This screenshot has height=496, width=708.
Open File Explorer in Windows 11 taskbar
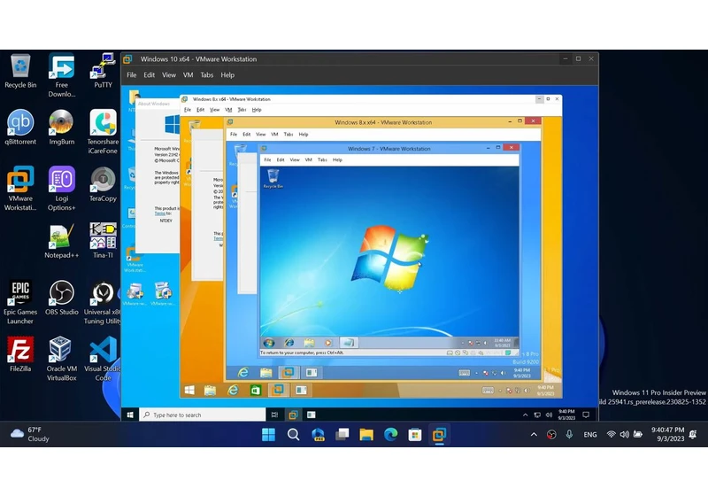coord(366,435)
